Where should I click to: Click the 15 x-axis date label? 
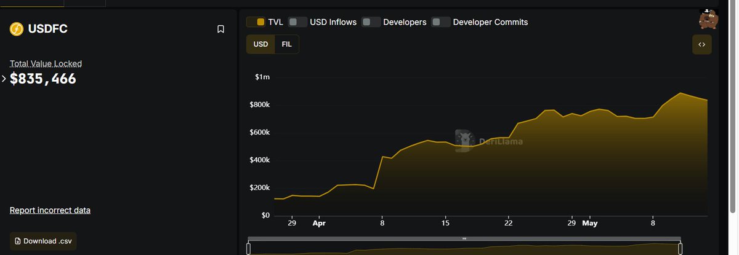point(446,224)
